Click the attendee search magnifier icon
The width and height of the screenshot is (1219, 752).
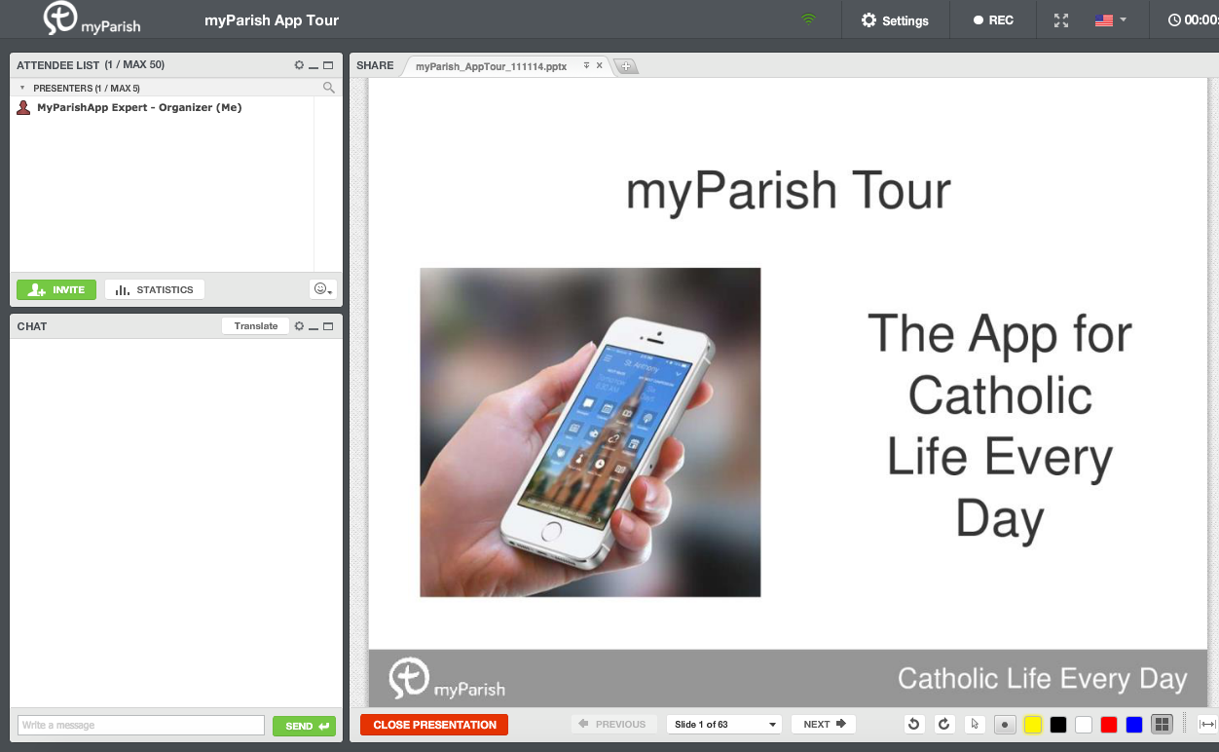click(x=329, y=88)
